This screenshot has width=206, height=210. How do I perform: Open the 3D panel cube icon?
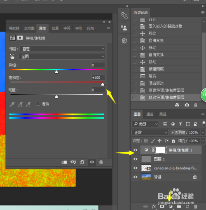click(x=124, y=41)
